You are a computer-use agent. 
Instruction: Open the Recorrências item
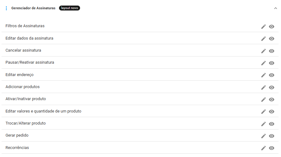(x=17, y=147)
